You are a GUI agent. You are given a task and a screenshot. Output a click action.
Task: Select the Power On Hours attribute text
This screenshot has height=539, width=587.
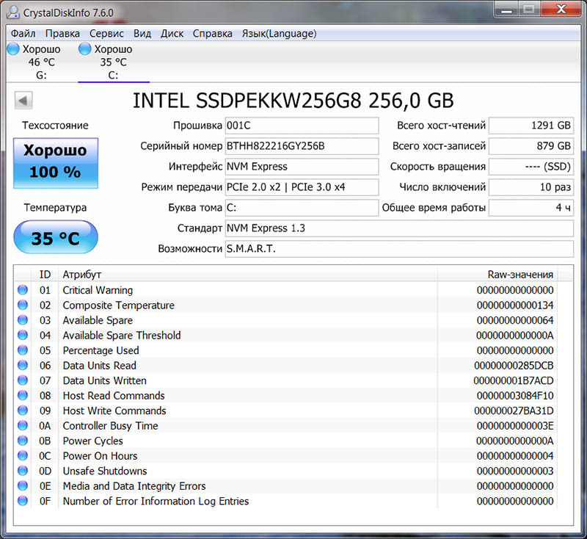point(100,456)
